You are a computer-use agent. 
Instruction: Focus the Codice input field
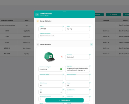[51, 29]
